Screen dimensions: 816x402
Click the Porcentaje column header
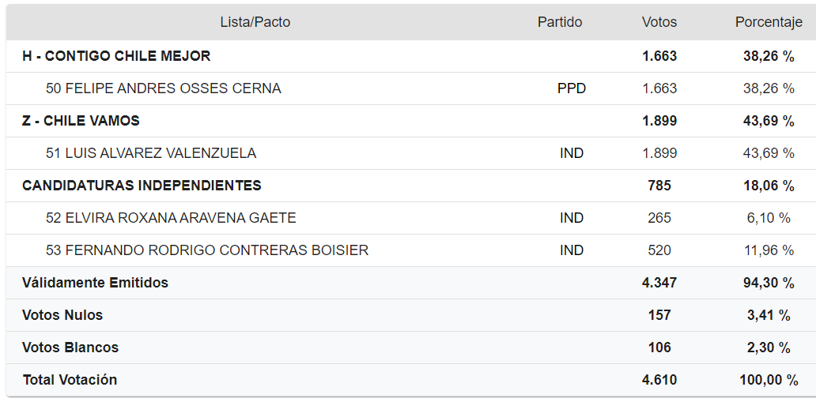769,22
